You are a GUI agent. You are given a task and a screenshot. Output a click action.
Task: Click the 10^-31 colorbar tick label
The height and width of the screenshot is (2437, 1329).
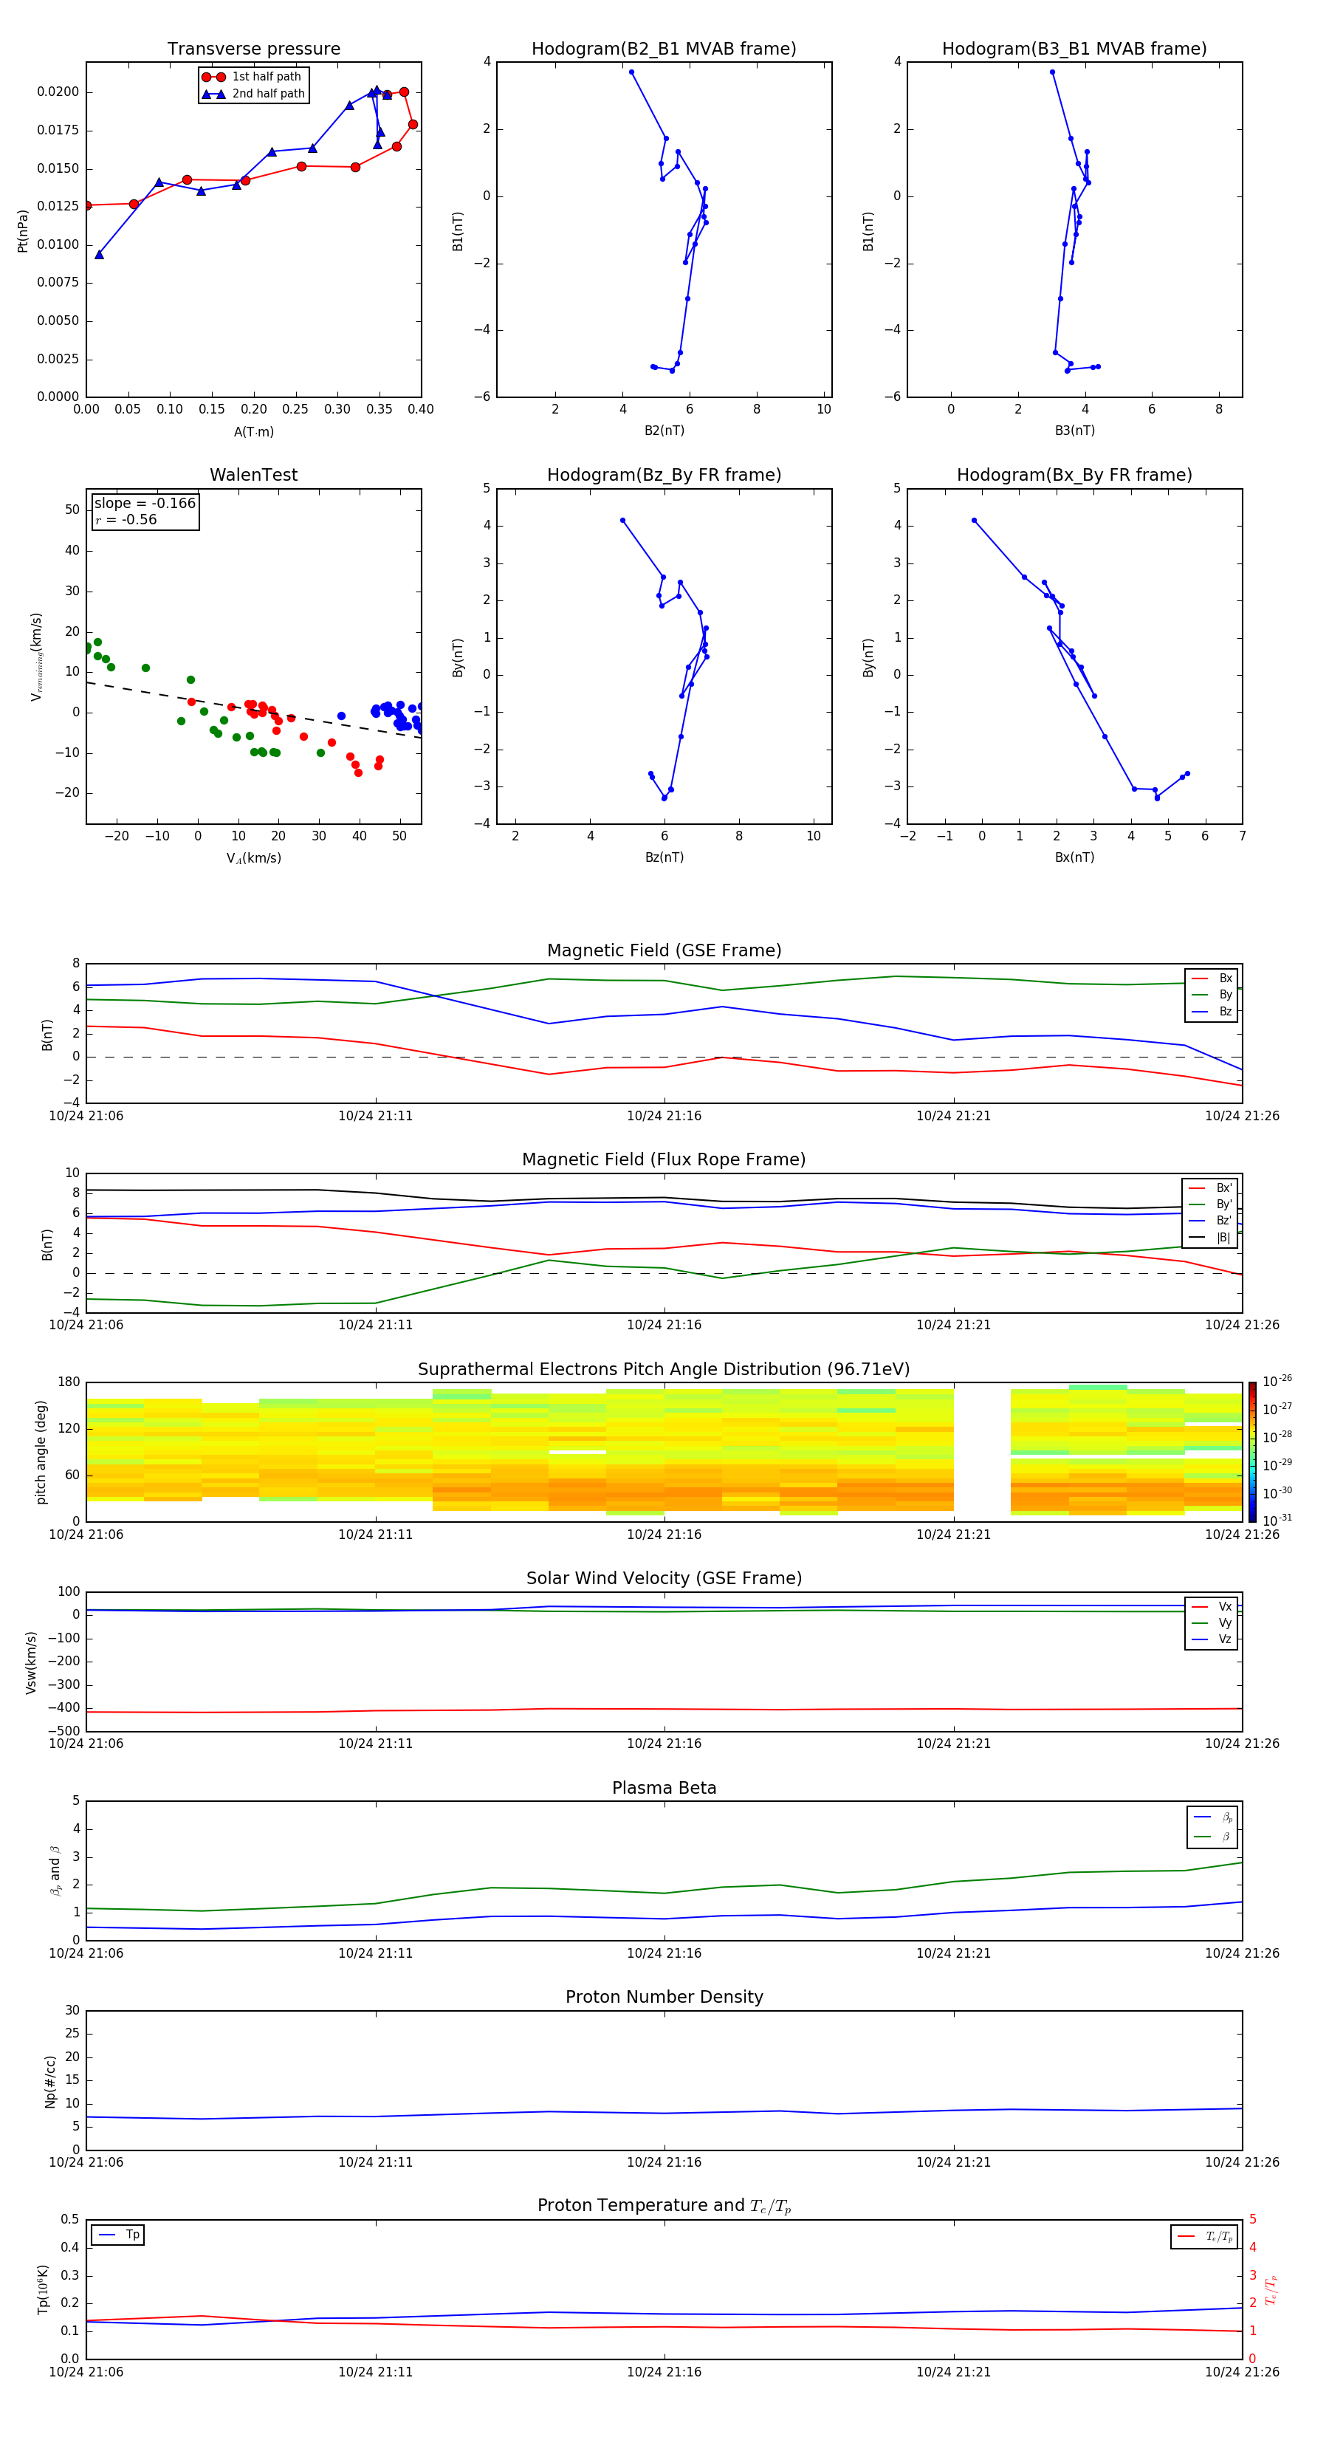1276,1521
